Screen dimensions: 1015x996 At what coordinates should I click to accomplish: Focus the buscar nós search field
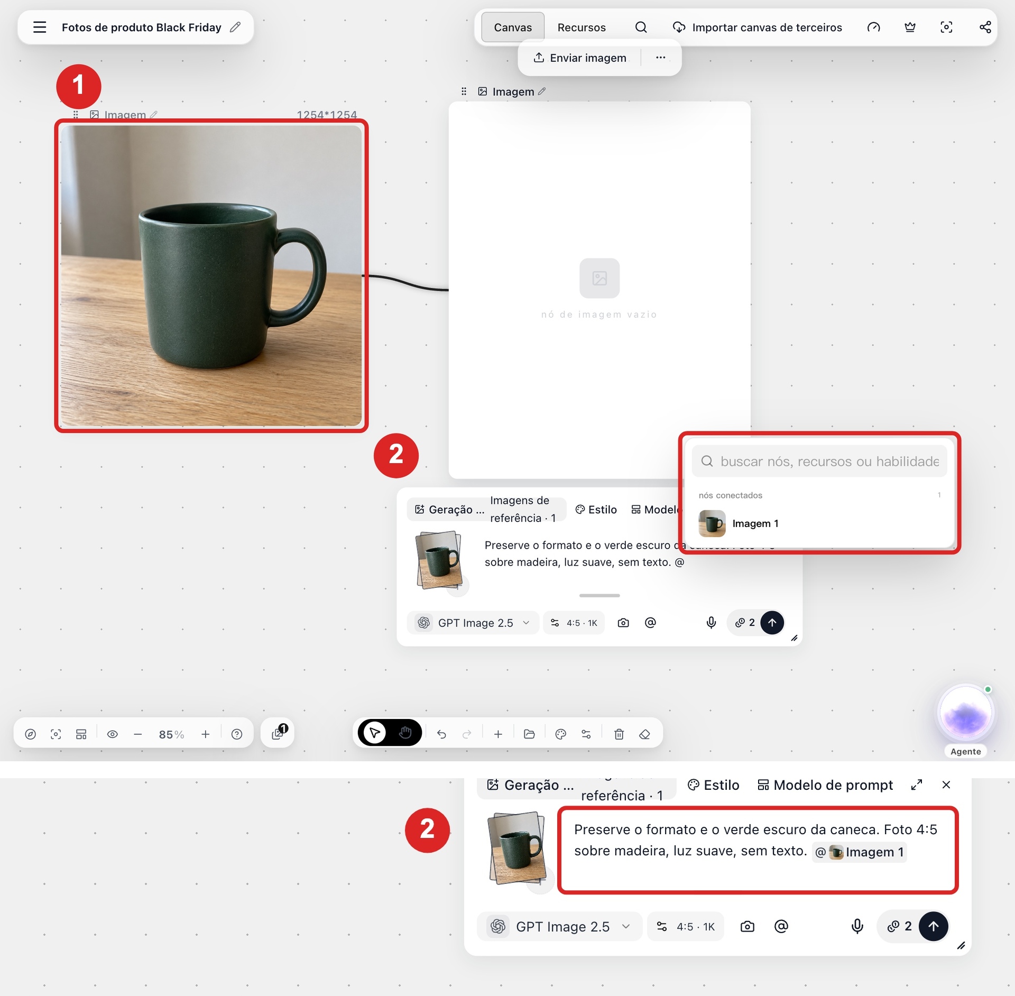click(819, 462)
